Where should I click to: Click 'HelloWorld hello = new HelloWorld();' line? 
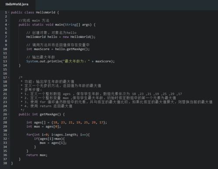coord(61,37)
